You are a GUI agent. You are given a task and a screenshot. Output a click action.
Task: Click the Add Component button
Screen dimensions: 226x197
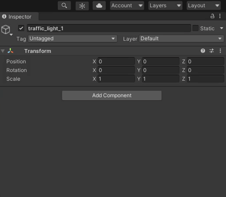[x=112, y=96]
